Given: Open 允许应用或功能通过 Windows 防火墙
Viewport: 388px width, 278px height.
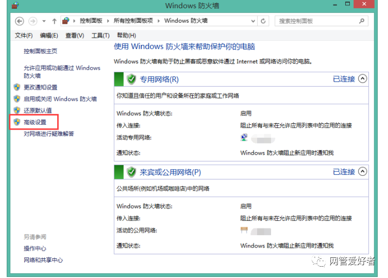Looking at the screenshot, I should point(62,72).
